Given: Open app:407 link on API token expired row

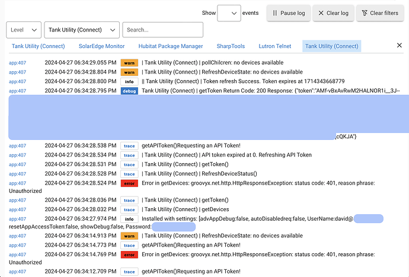Looking at the screenshot, I should pos(17,155).
